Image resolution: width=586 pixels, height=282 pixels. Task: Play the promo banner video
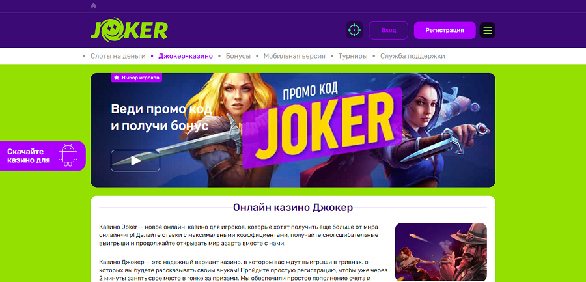click(135, 161)
